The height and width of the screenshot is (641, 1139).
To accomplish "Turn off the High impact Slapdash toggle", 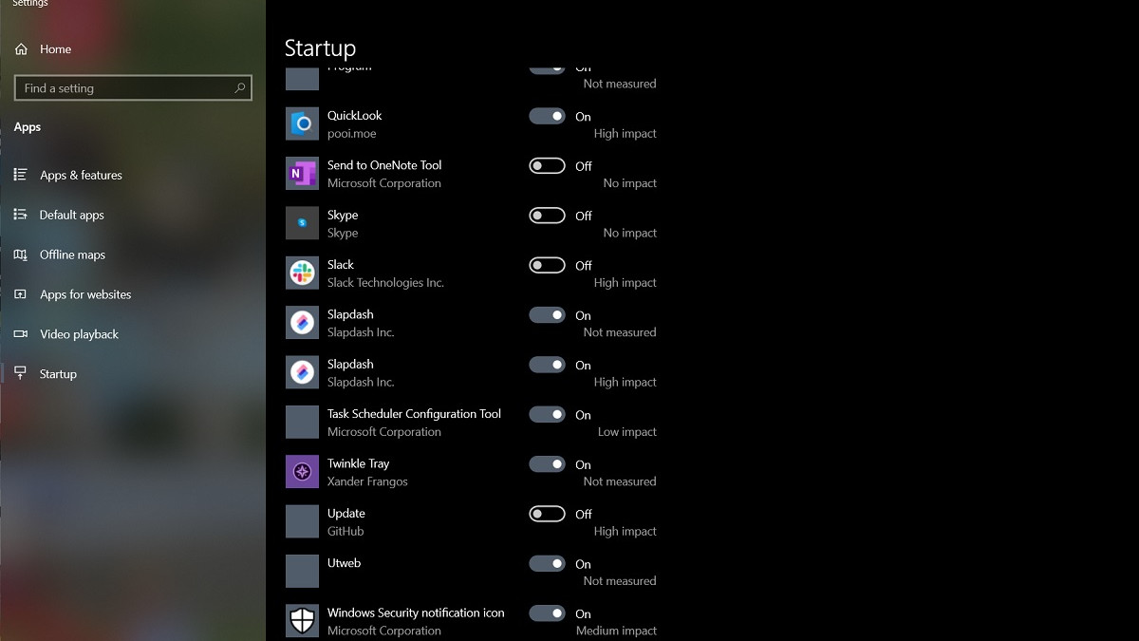I will pos(547,365).
